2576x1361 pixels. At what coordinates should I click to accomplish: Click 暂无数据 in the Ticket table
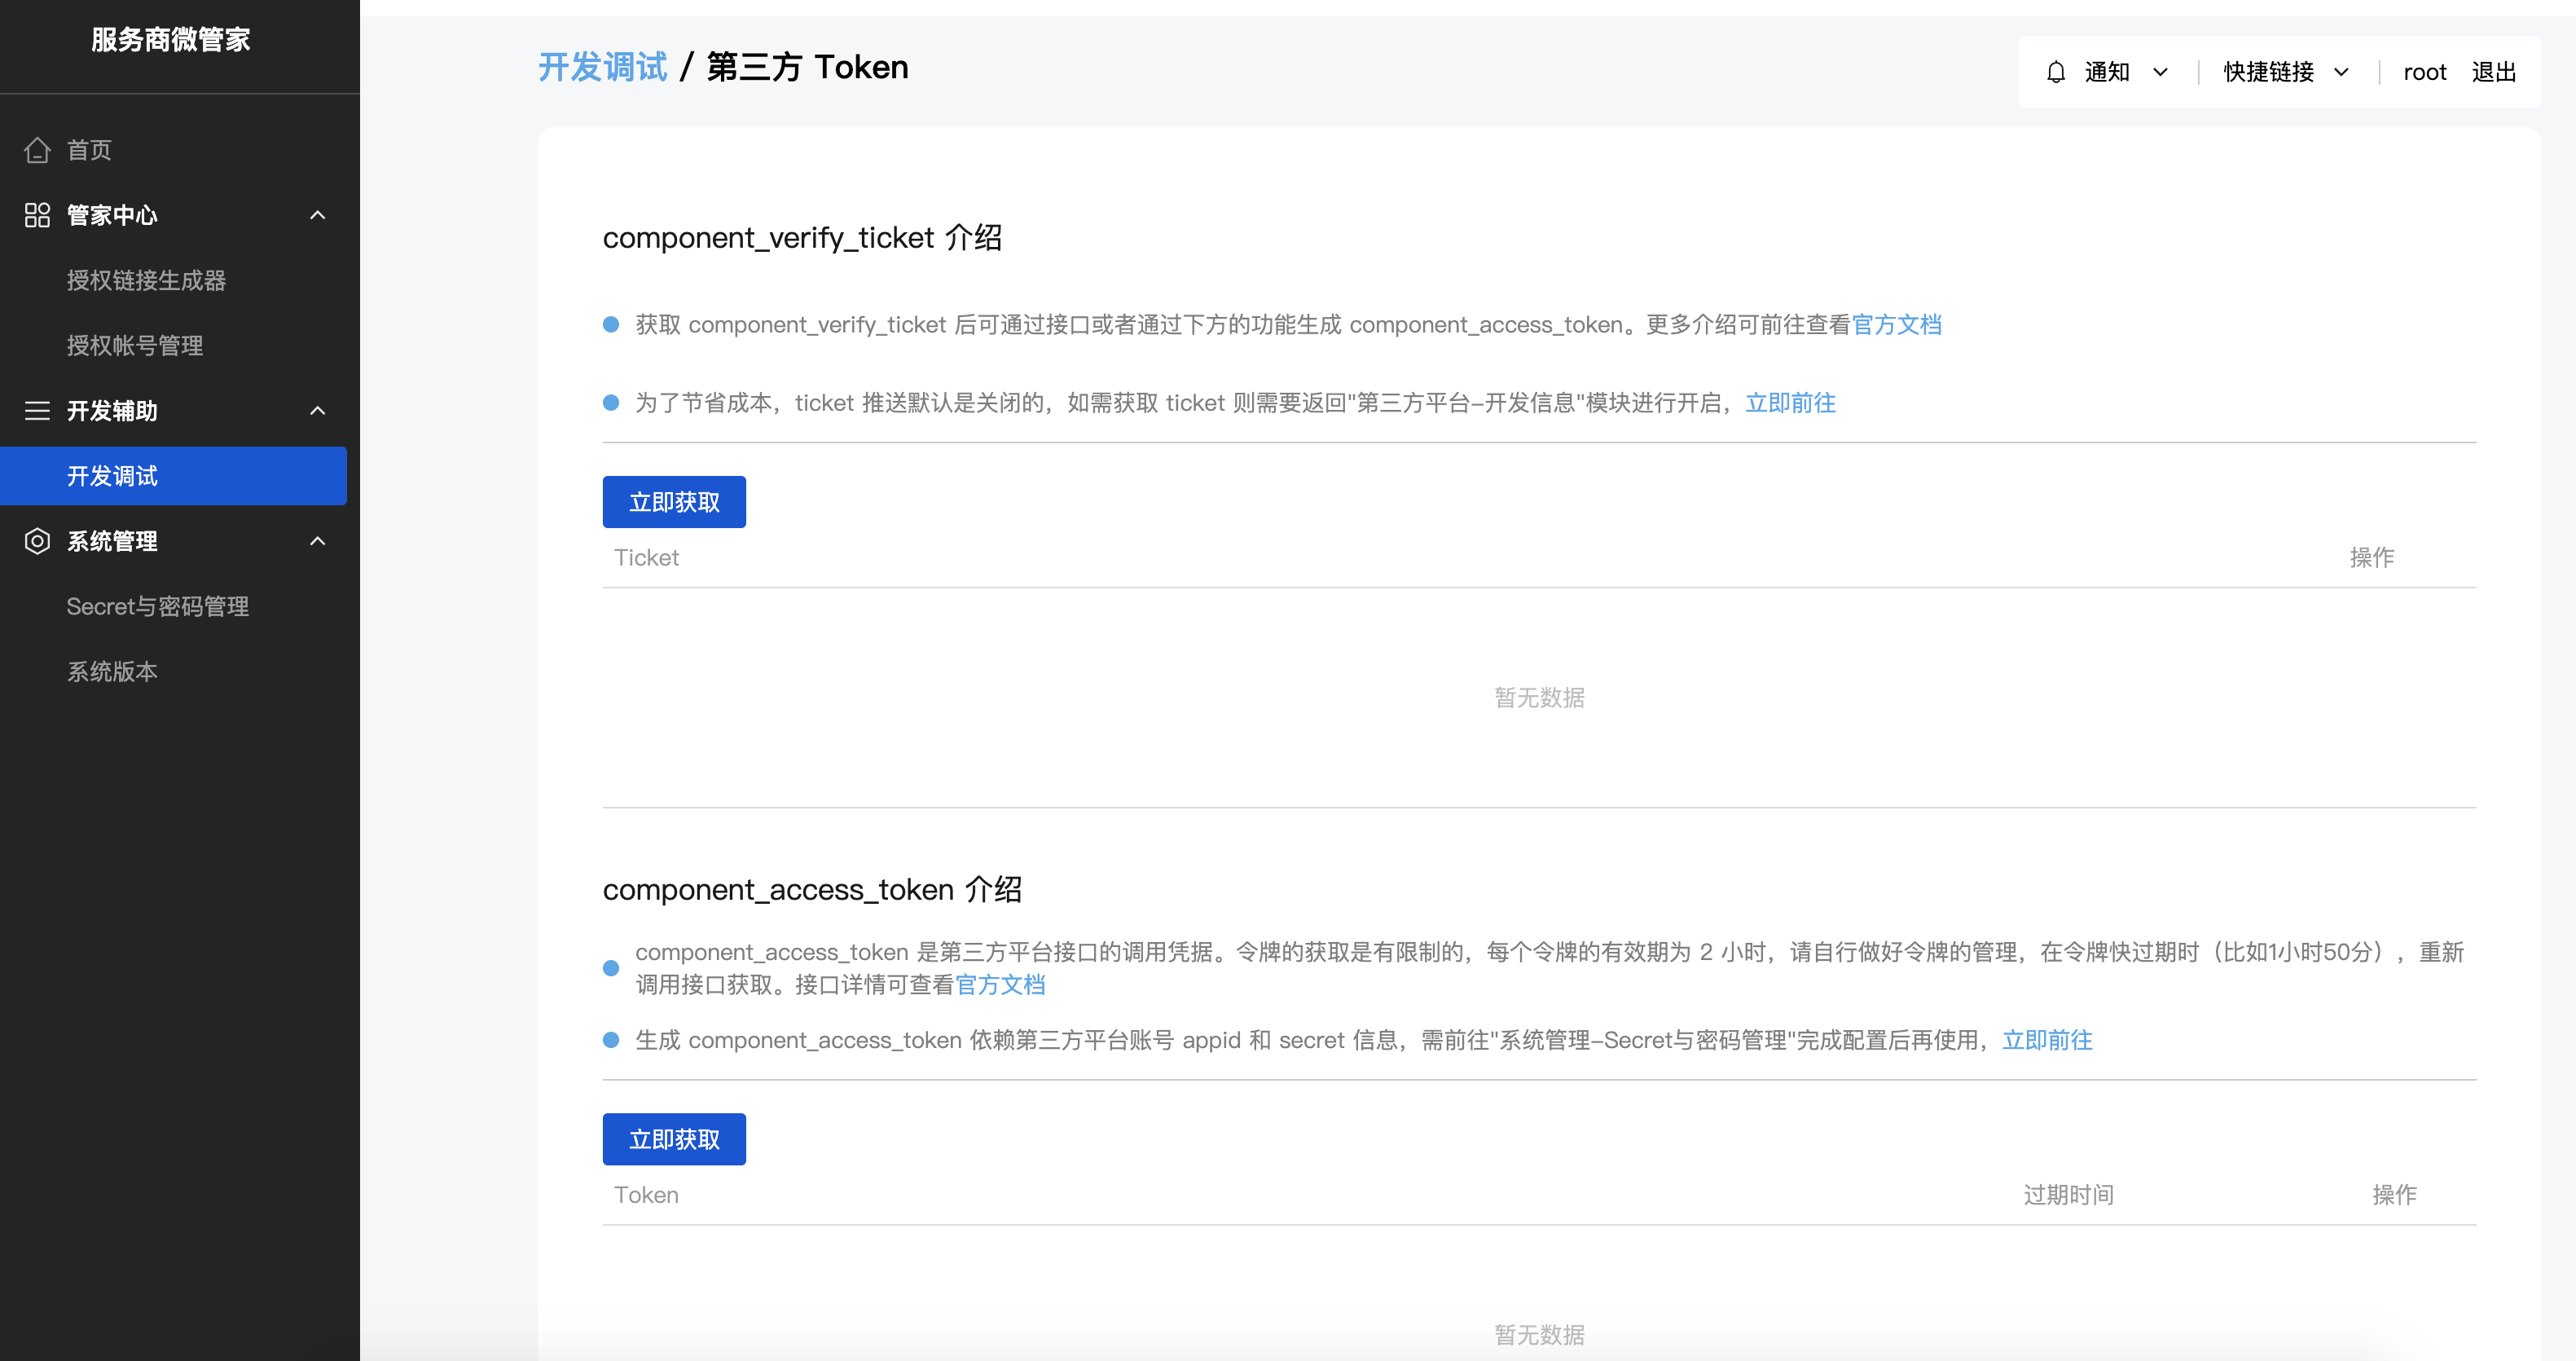tap(1539, 698)
